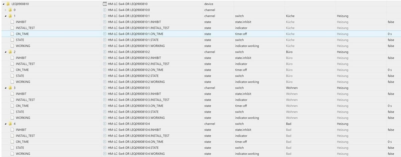
Task: Click the 'Küche' room cell of channel 1
Action: click(x=290, y=16)
